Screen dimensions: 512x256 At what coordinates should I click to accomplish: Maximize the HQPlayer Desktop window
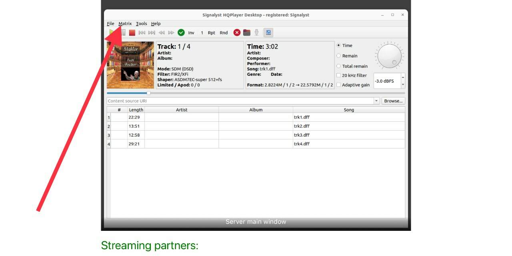[x=393, y=15]
